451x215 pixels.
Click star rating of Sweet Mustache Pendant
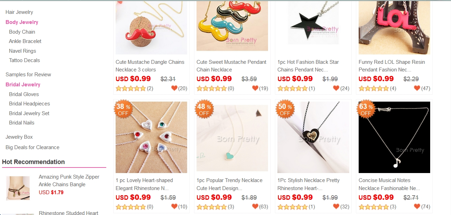211,88
